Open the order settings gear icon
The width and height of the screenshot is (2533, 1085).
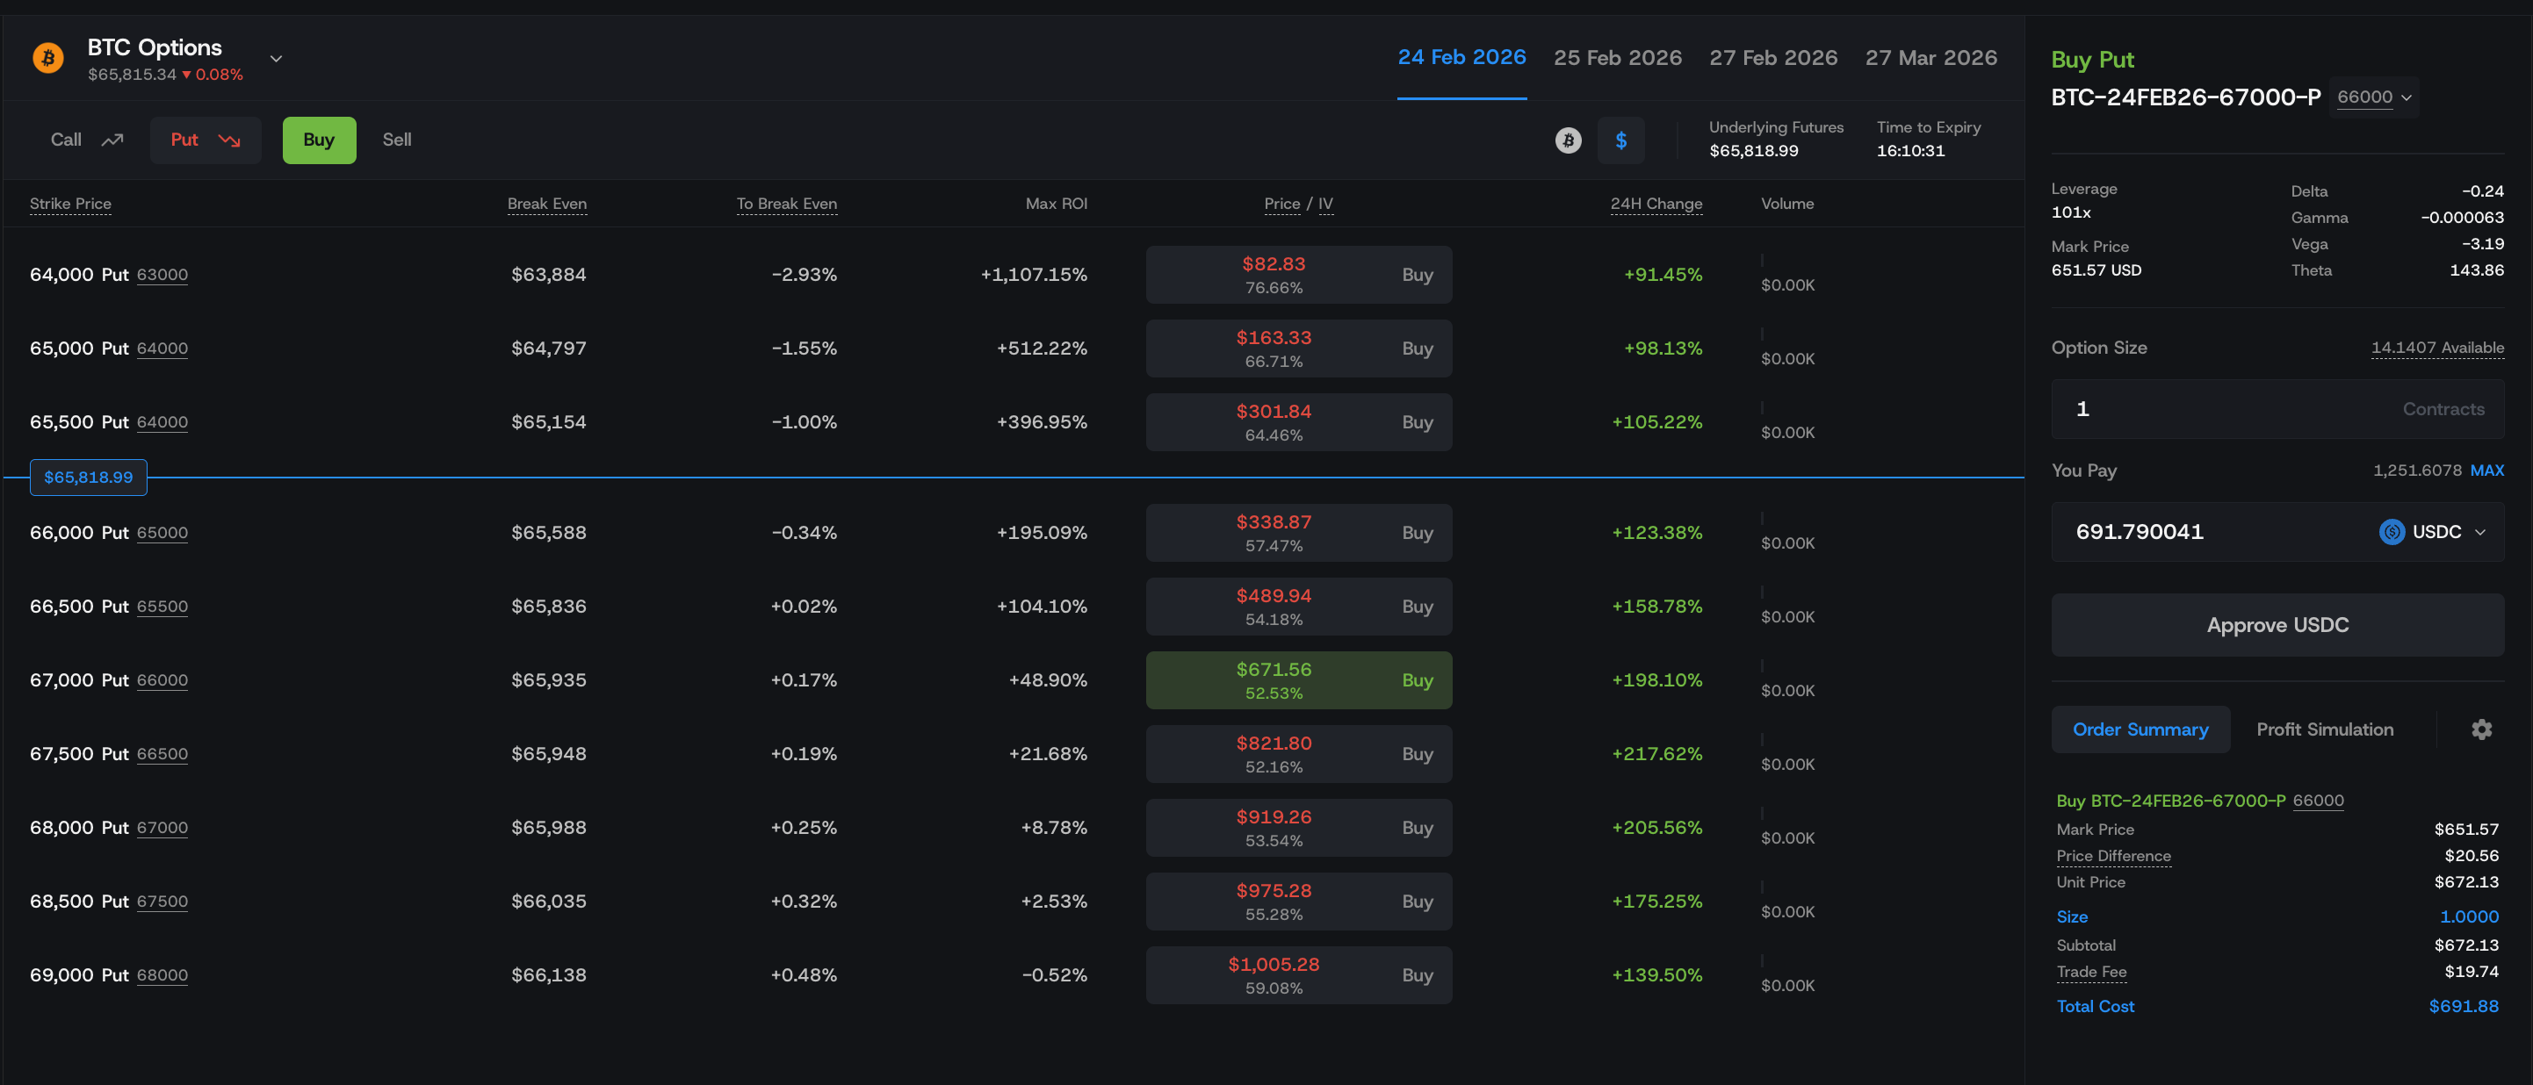click(x=2481, y=729)
